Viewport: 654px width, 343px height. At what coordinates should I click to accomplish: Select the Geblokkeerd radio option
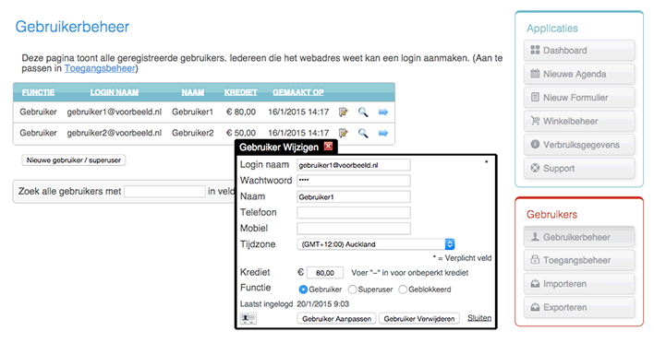point(403,290)
